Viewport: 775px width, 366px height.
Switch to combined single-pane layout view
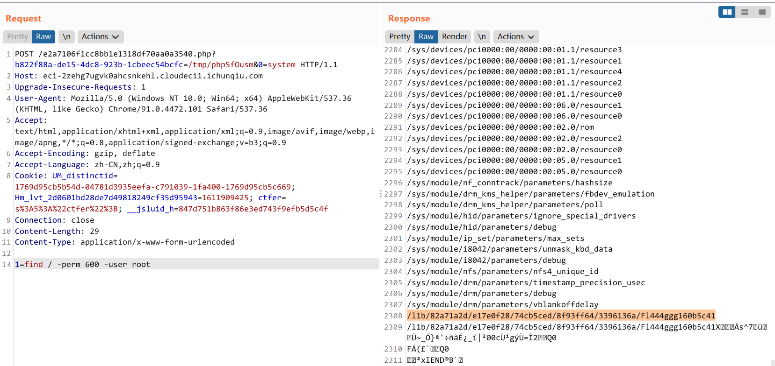[762, 12]
